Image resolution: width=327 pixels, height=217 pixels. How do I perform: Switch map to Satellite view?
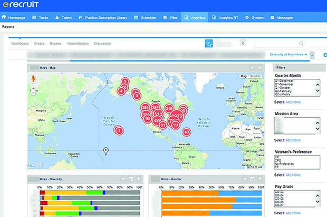pos(255,76)
